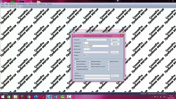
Task: Open the Администратор menu
Action: click(33, 4)
